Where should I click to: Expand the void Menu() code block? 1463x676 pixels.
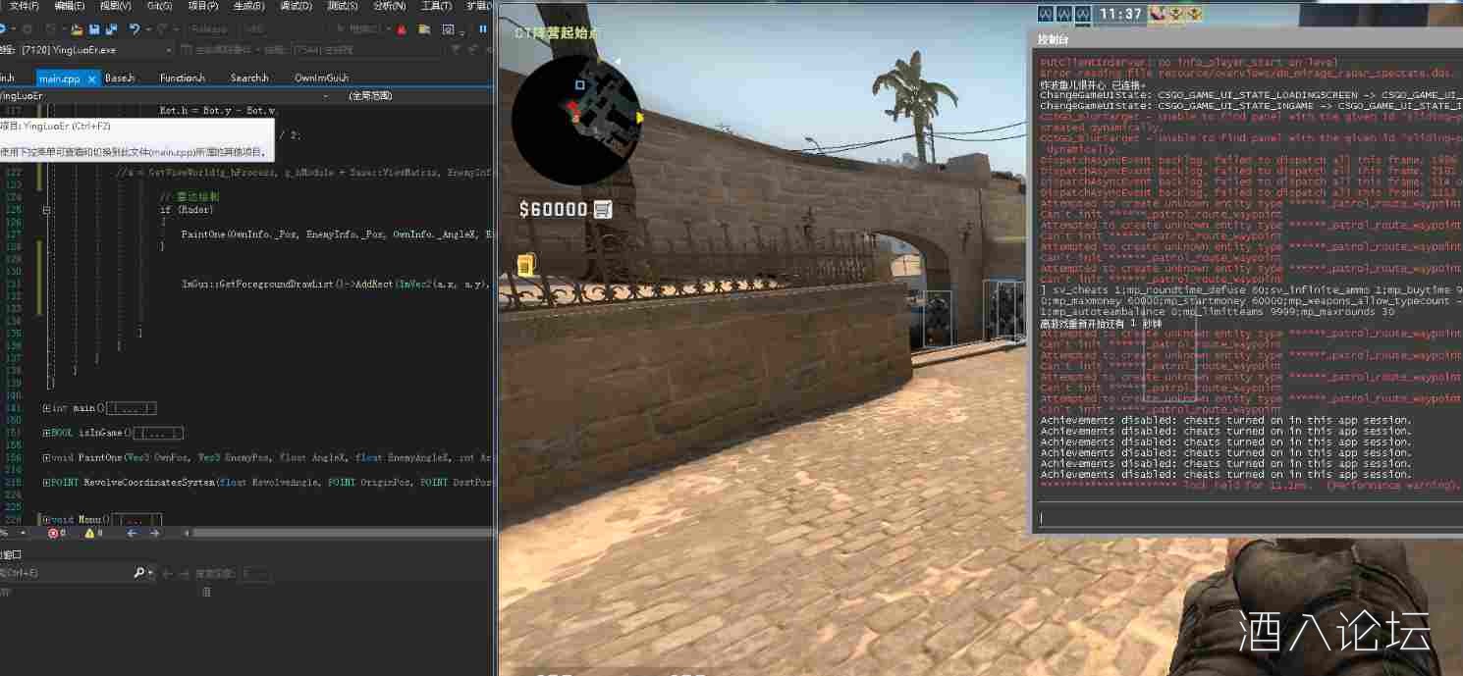click(46, 519)
